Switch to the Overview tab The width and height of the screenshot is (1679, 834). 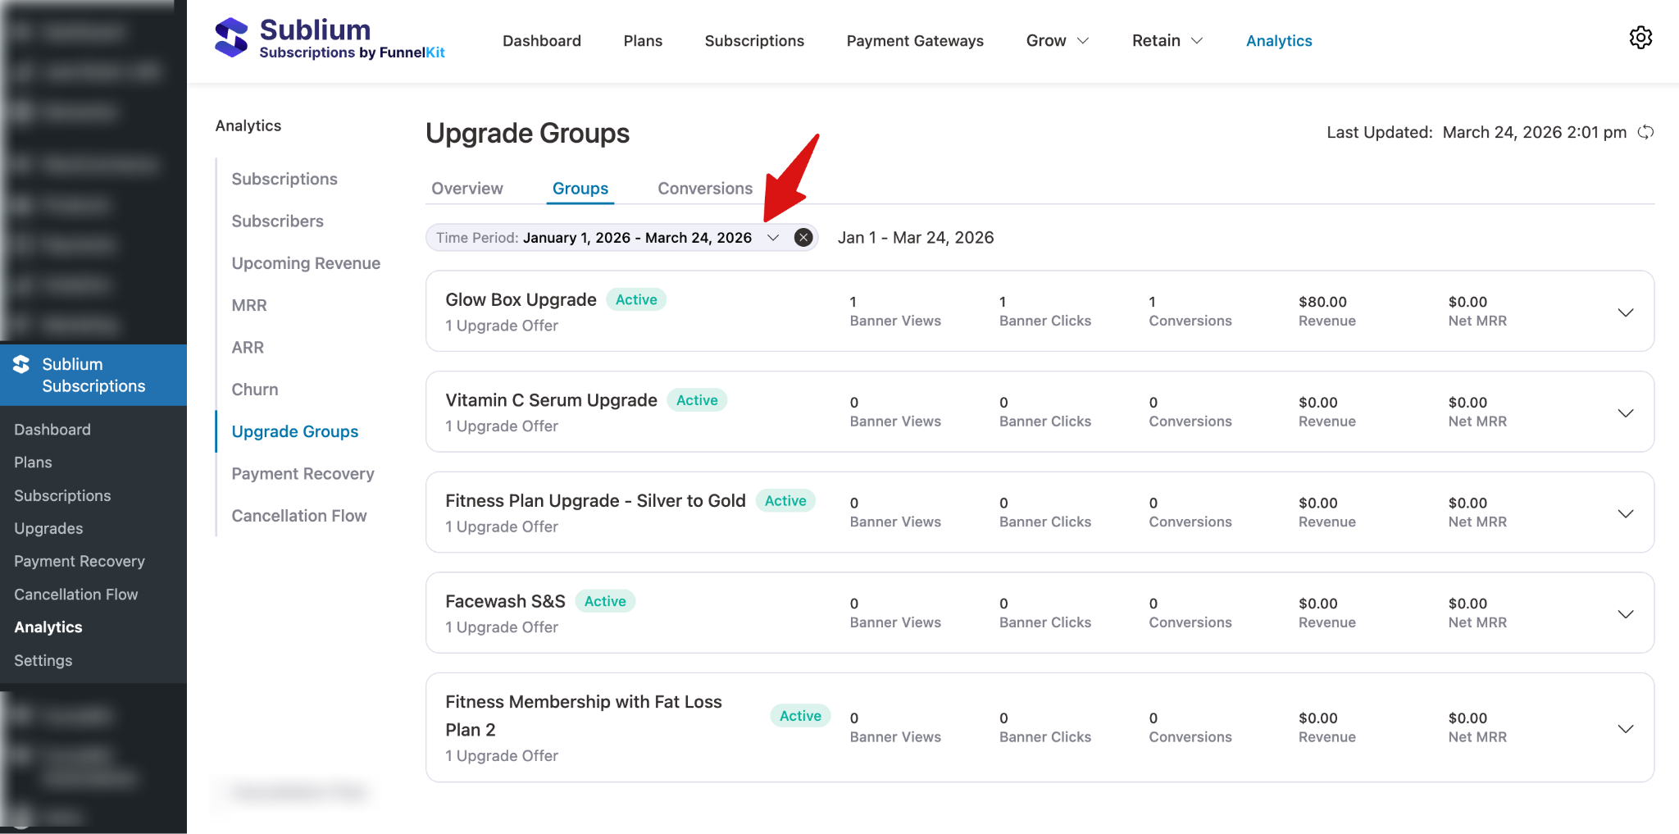[466, 188]
